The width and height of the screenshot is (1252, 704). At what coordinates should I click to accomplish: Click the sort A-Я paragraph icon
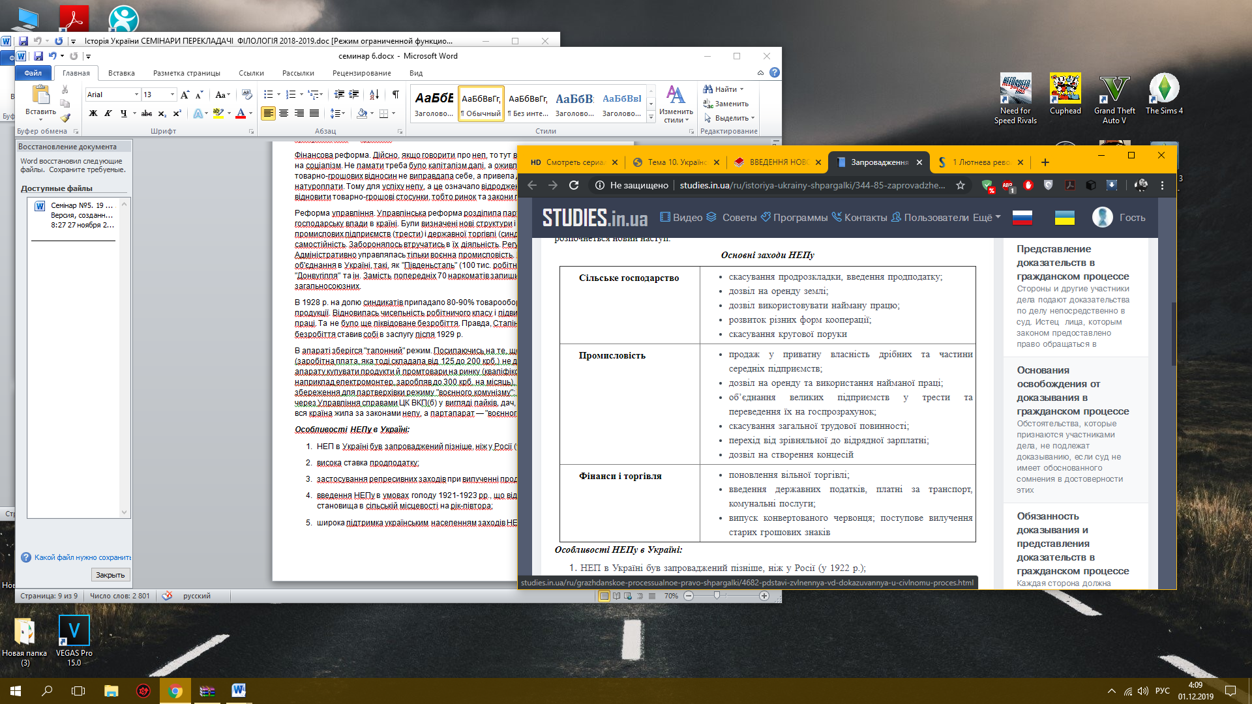coord(374,95)
